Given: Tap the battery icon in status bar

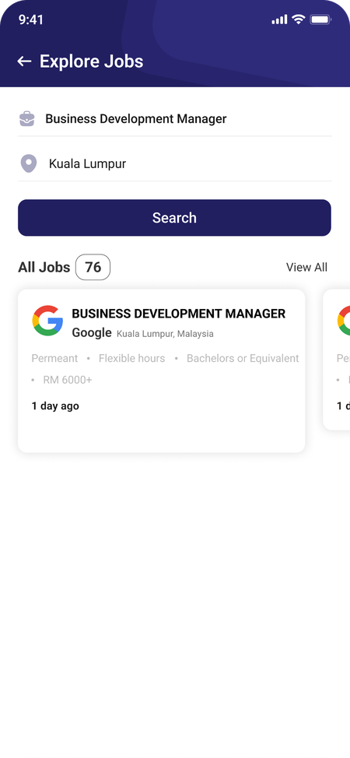Looking at the screenshot, I should click(x=320, y=19).
